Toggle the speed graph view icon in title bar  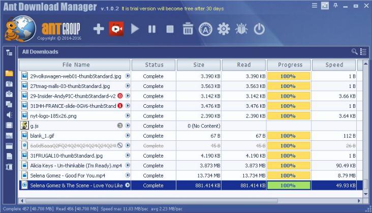pos(325,6)
